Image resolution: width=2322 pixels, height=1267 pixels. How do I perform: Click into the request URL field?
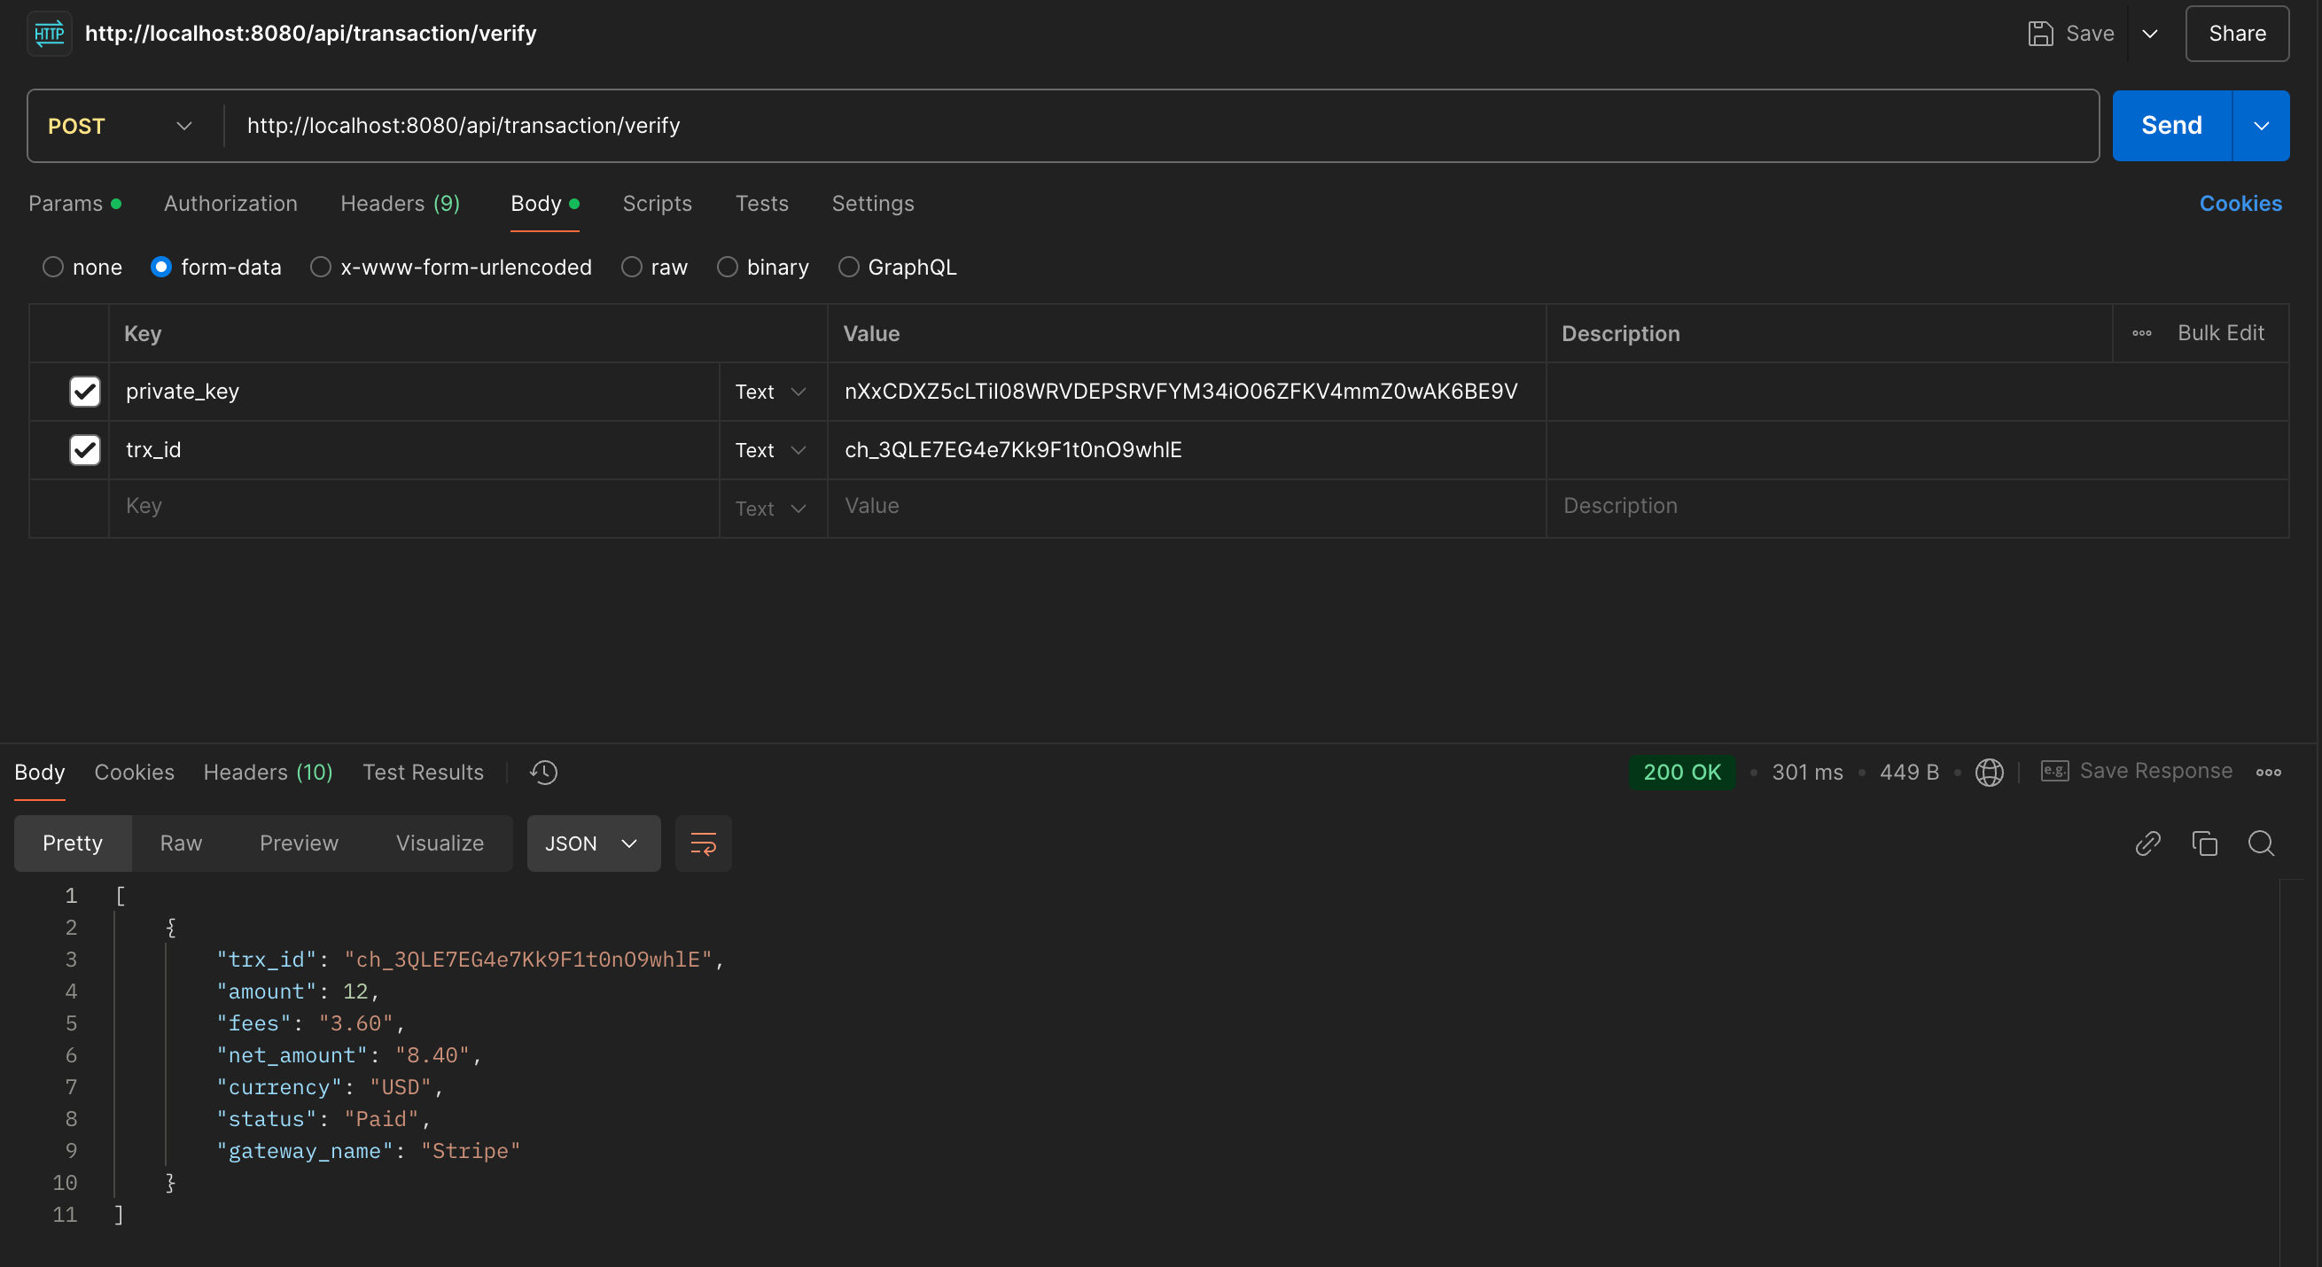[1154, 126]
